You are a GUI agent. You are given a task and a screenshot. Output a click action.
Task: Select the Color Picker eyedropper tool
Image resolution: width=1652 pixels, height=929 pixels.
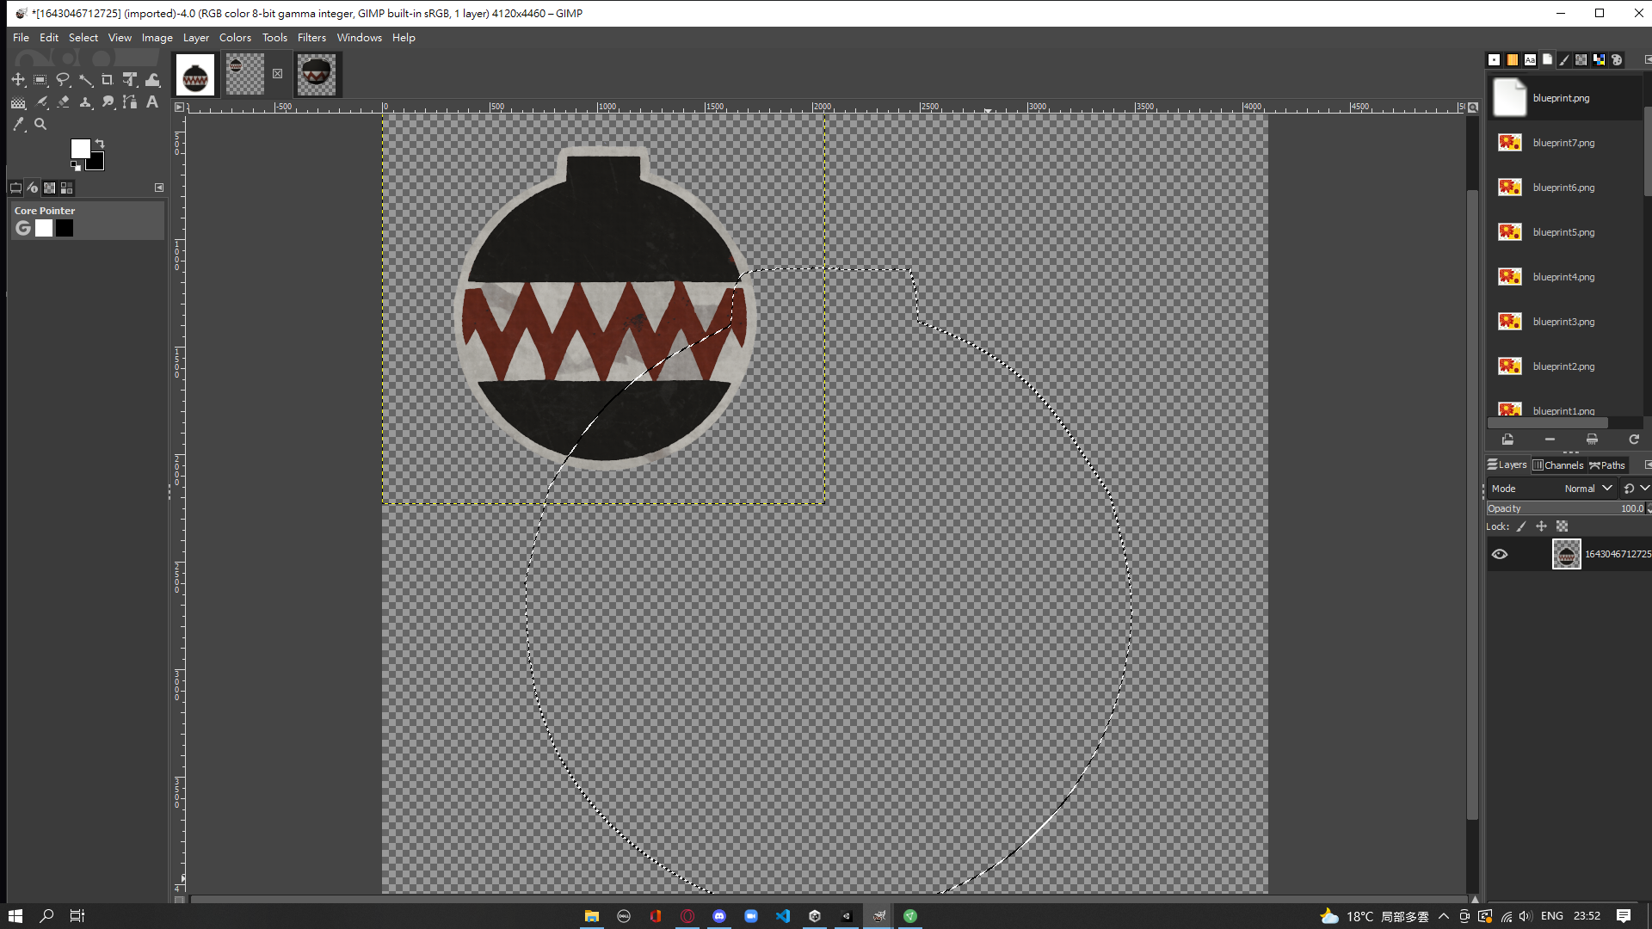point(18,125)
